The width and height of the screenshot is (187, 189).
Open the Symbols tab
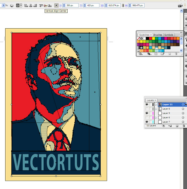point(169,35)
